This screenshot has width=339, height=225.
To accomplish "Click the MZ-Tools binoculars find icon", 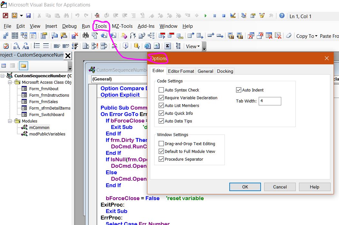I will (85, 36).
